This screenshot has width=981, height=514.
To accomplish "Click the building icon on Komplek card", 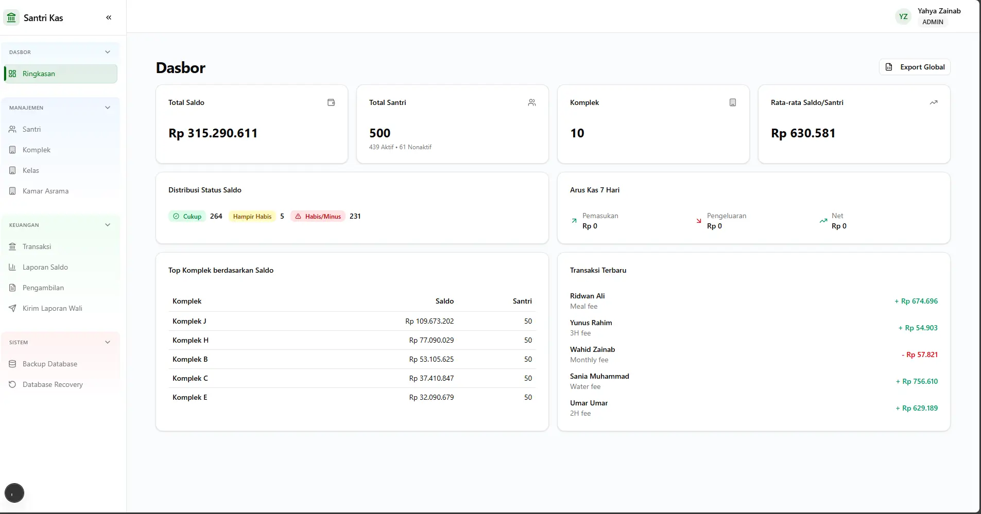I will coord(733,102).
